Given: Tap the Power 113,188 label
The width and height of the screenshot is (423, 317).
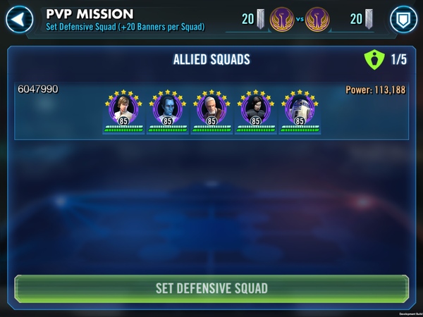Looking at the screenshot, I should pos(376,89).
